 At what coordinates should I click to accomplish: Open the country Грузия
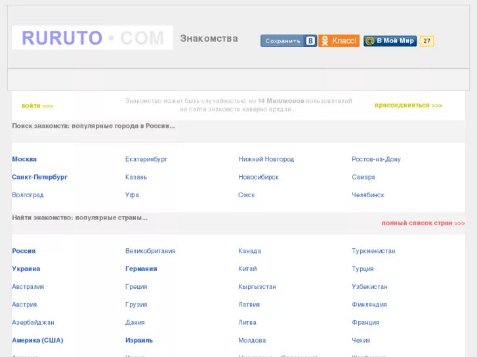136,305
